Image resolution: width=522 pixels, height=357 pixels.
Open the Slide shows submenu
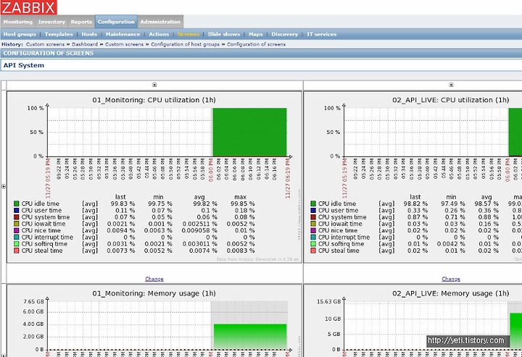click(224, 34)
